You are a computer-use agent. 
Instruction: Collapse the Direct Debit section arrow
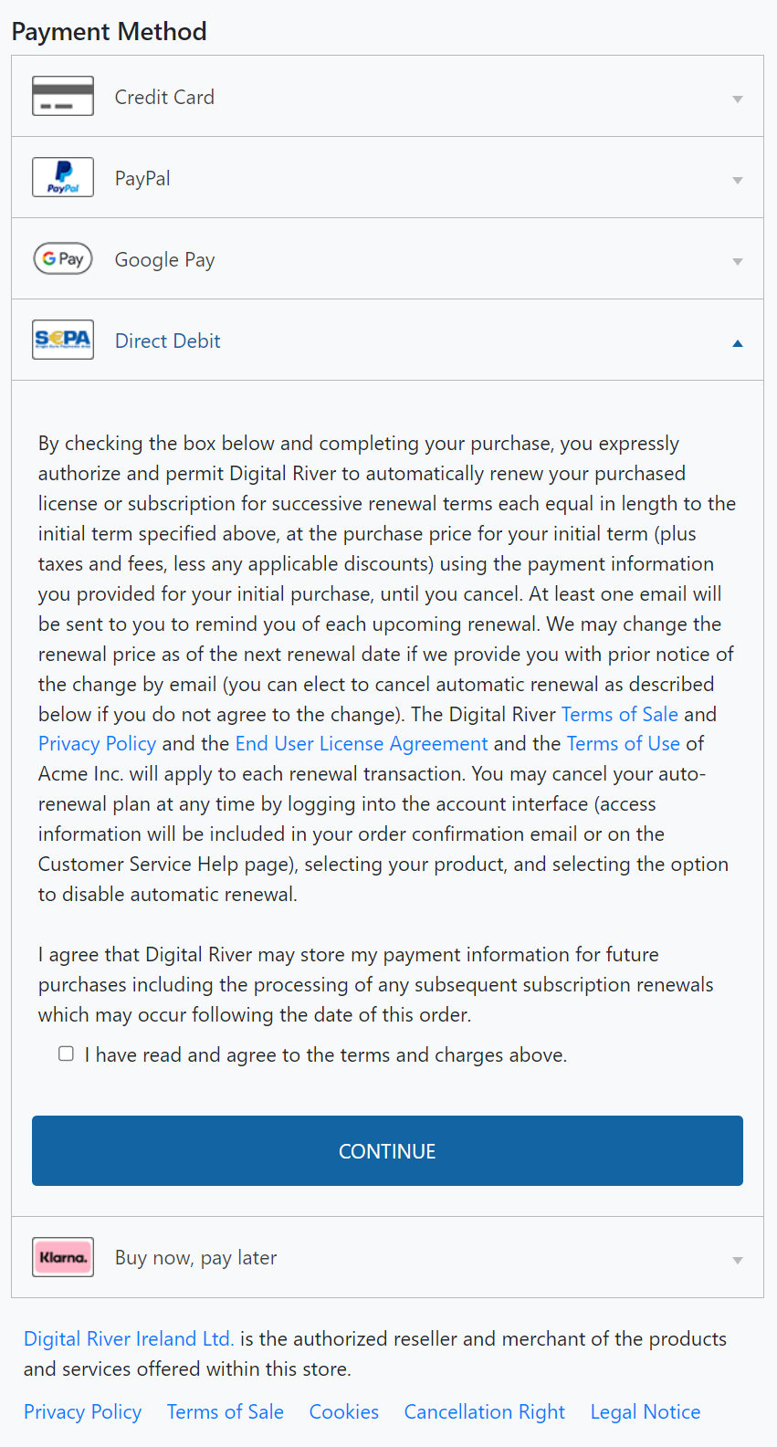point(737,343)
